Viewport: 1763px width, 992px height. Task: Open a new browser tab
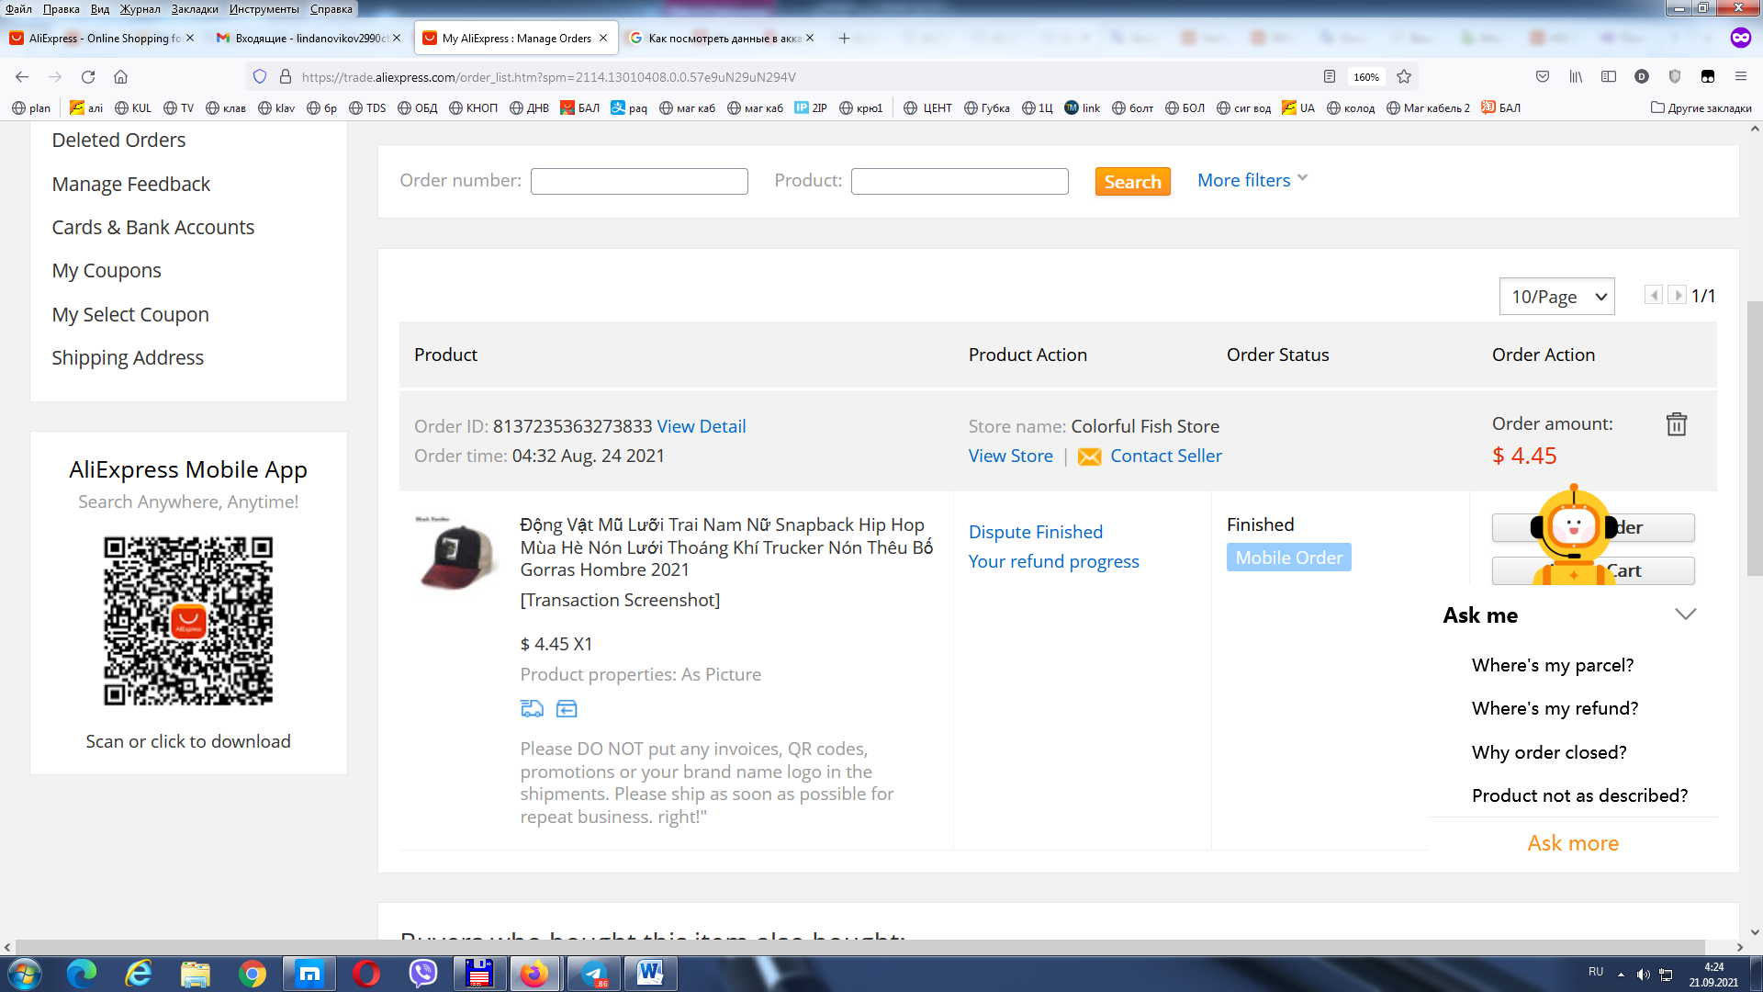click(844, 39)
